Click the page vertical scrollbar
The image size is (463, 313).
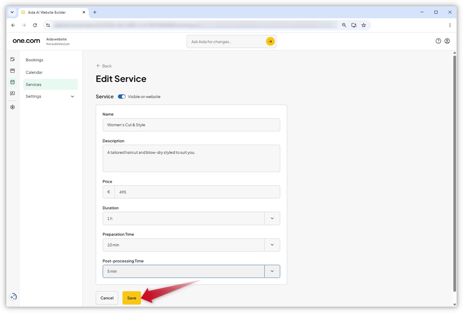455,173
